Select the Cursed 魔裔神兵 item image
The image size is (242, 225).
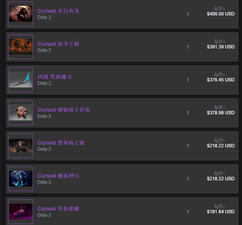(x=21, y=179)
